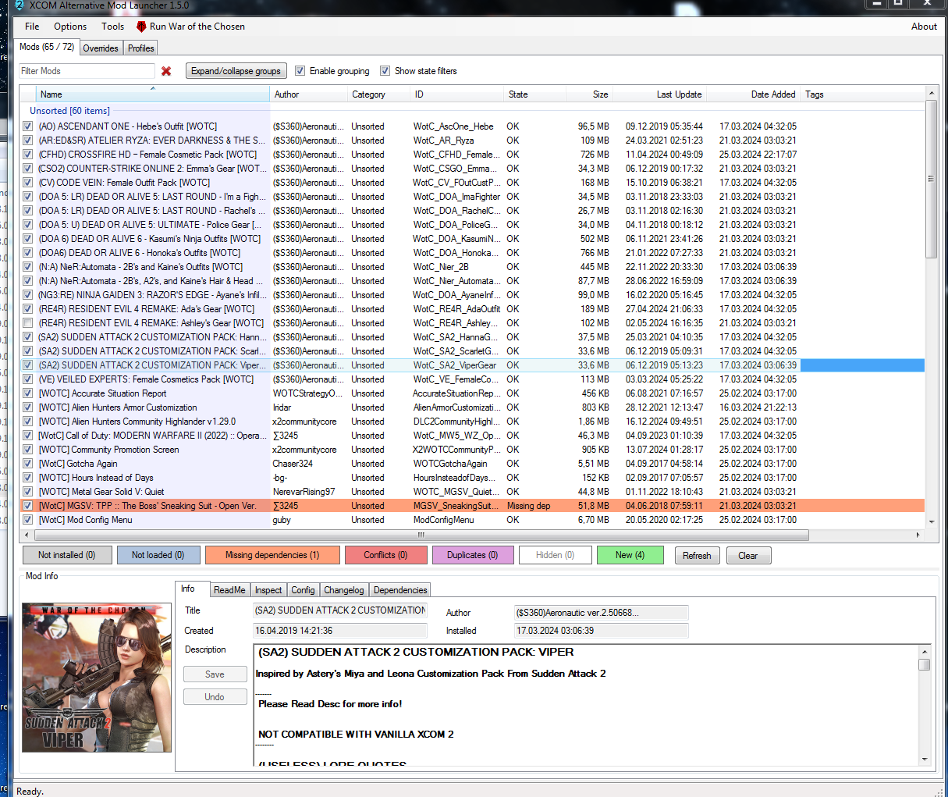
Task: Open the Changelog tab in Mod Info
Action: 344,590
